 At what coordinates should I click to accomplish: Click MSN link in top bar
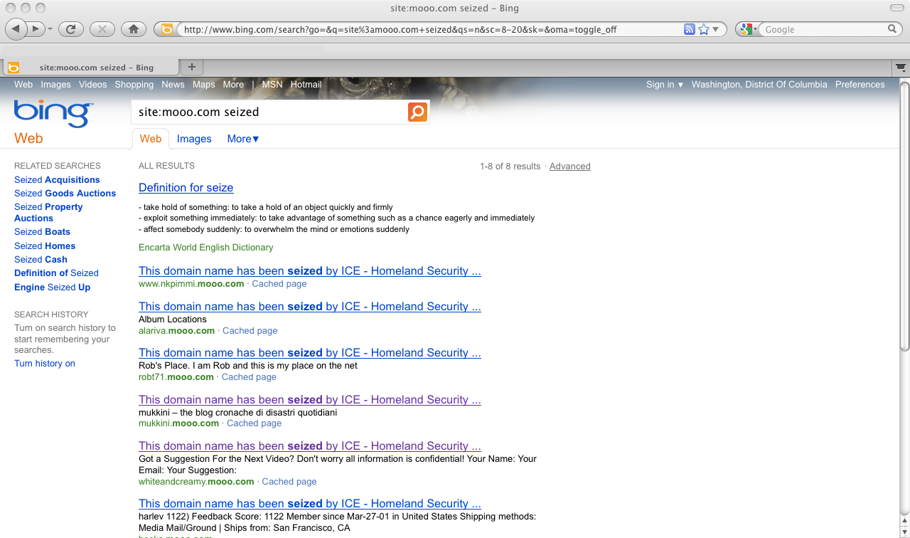272,84
